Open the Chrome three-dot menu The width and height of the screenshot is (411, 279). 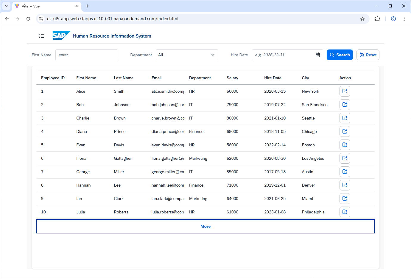click(x=404, y=19)
